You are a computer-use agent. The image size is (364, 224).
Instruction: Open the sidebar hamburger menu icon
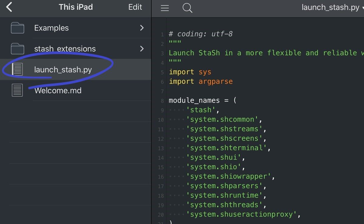coord(165,8)
